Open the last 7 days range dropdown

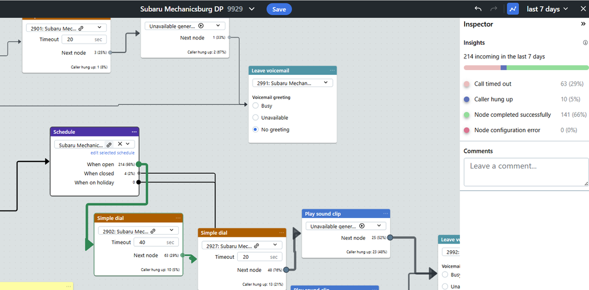547,9
